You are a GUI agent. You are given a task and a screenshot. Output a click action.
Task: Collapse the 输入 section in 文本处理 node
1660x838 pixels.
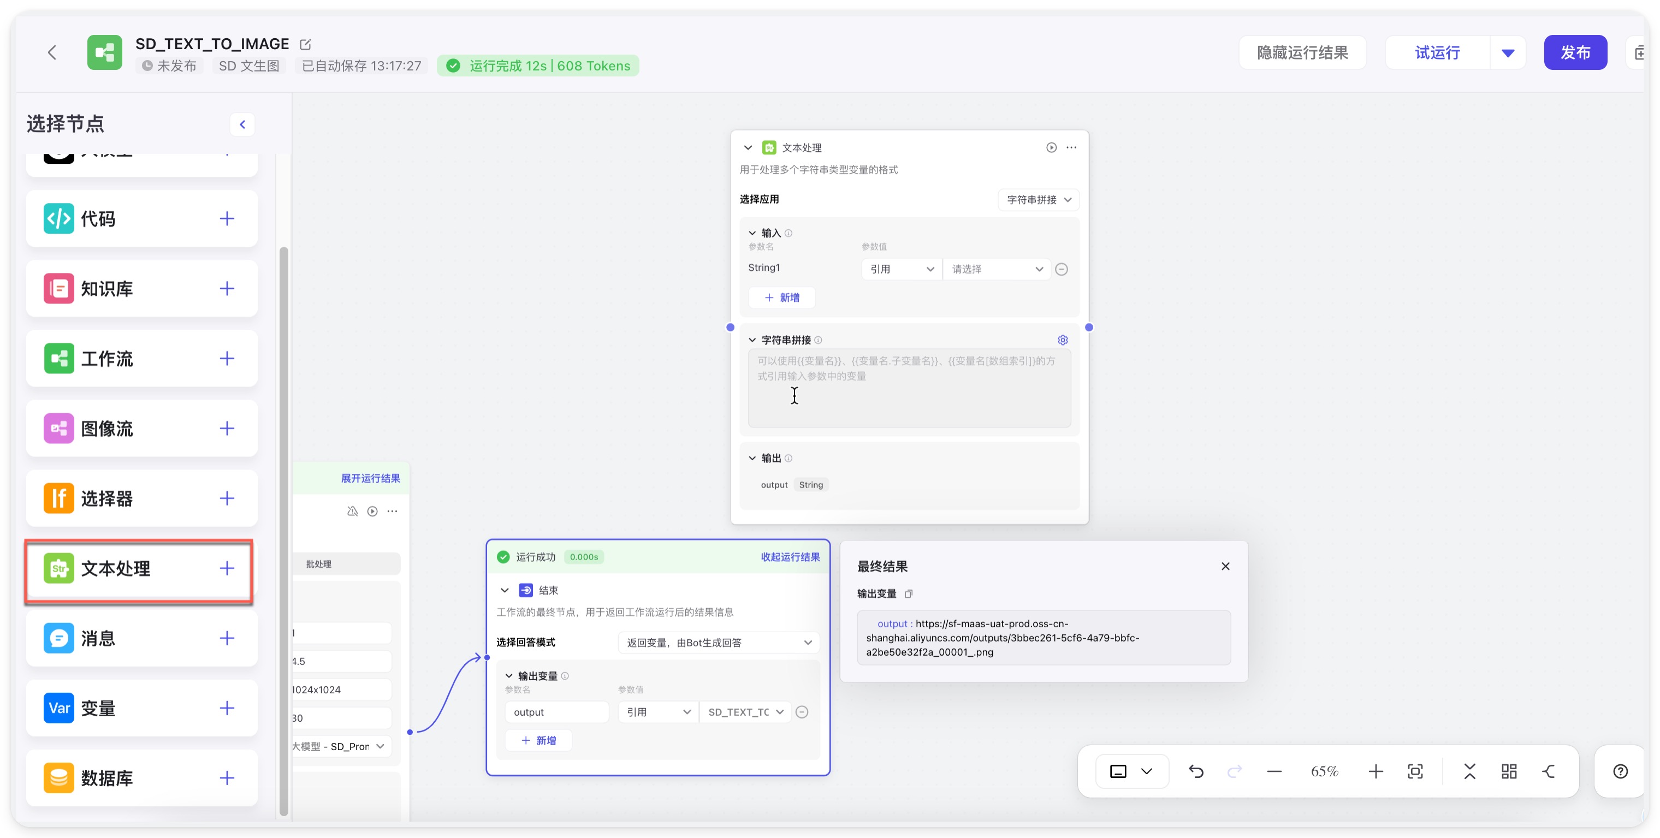tap(752, 233)
